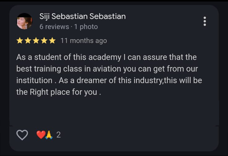Open the reviewer's profile picture

pyautogui.click(x=24, y=21)
